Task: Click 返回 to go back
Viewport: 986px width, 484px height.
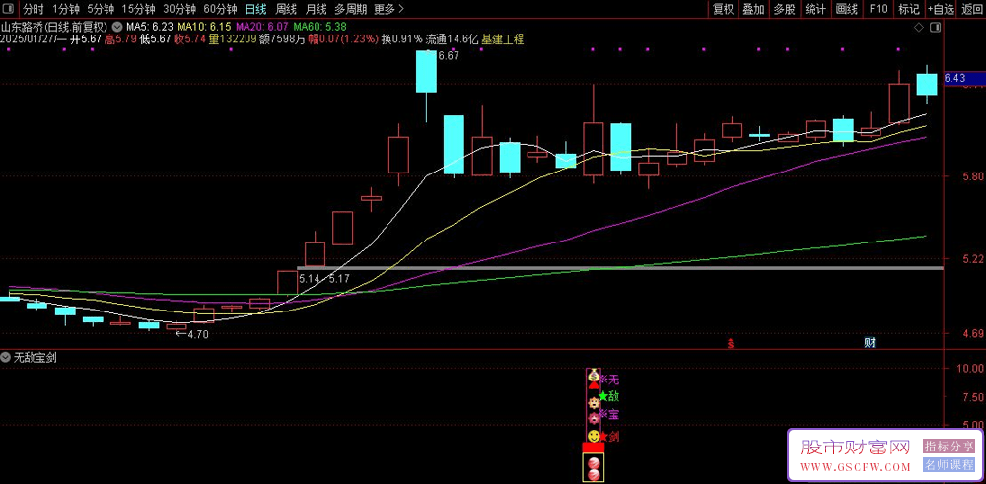Action: tap(971, 9)
